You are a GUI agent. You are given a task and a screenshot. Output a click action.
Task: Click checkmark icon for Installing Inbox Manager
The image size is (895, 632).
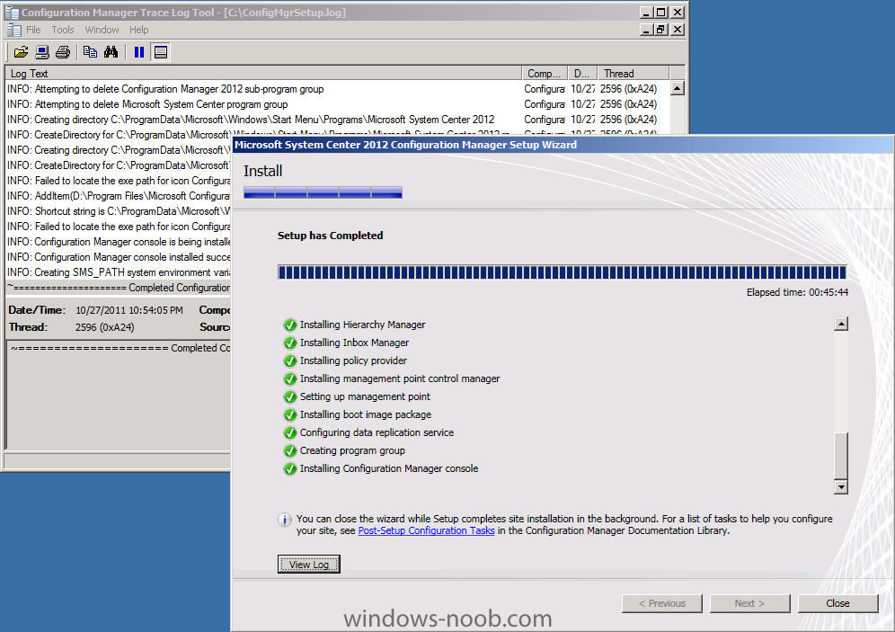pos(290,343)
